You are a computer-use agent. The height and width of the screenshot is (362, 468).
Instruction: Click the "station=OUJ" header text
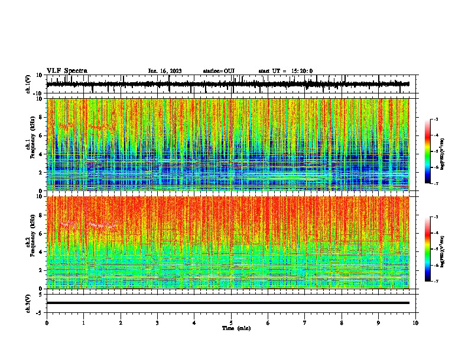pos(219,71)
